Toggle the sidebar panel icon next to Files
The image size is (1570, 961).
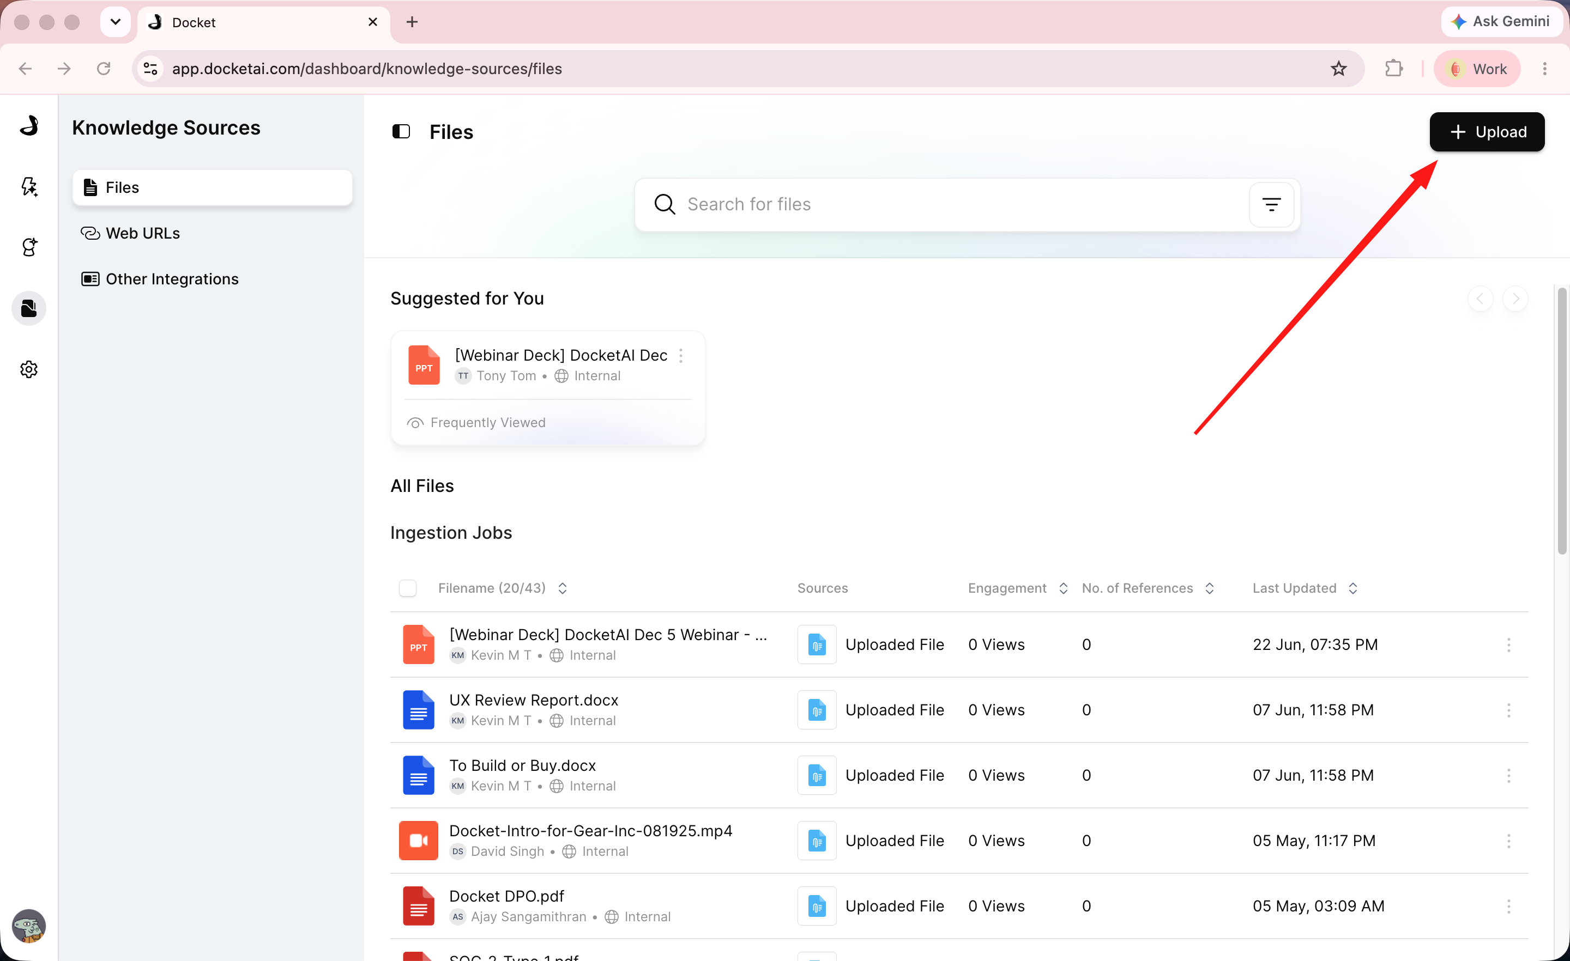point(401,132)
